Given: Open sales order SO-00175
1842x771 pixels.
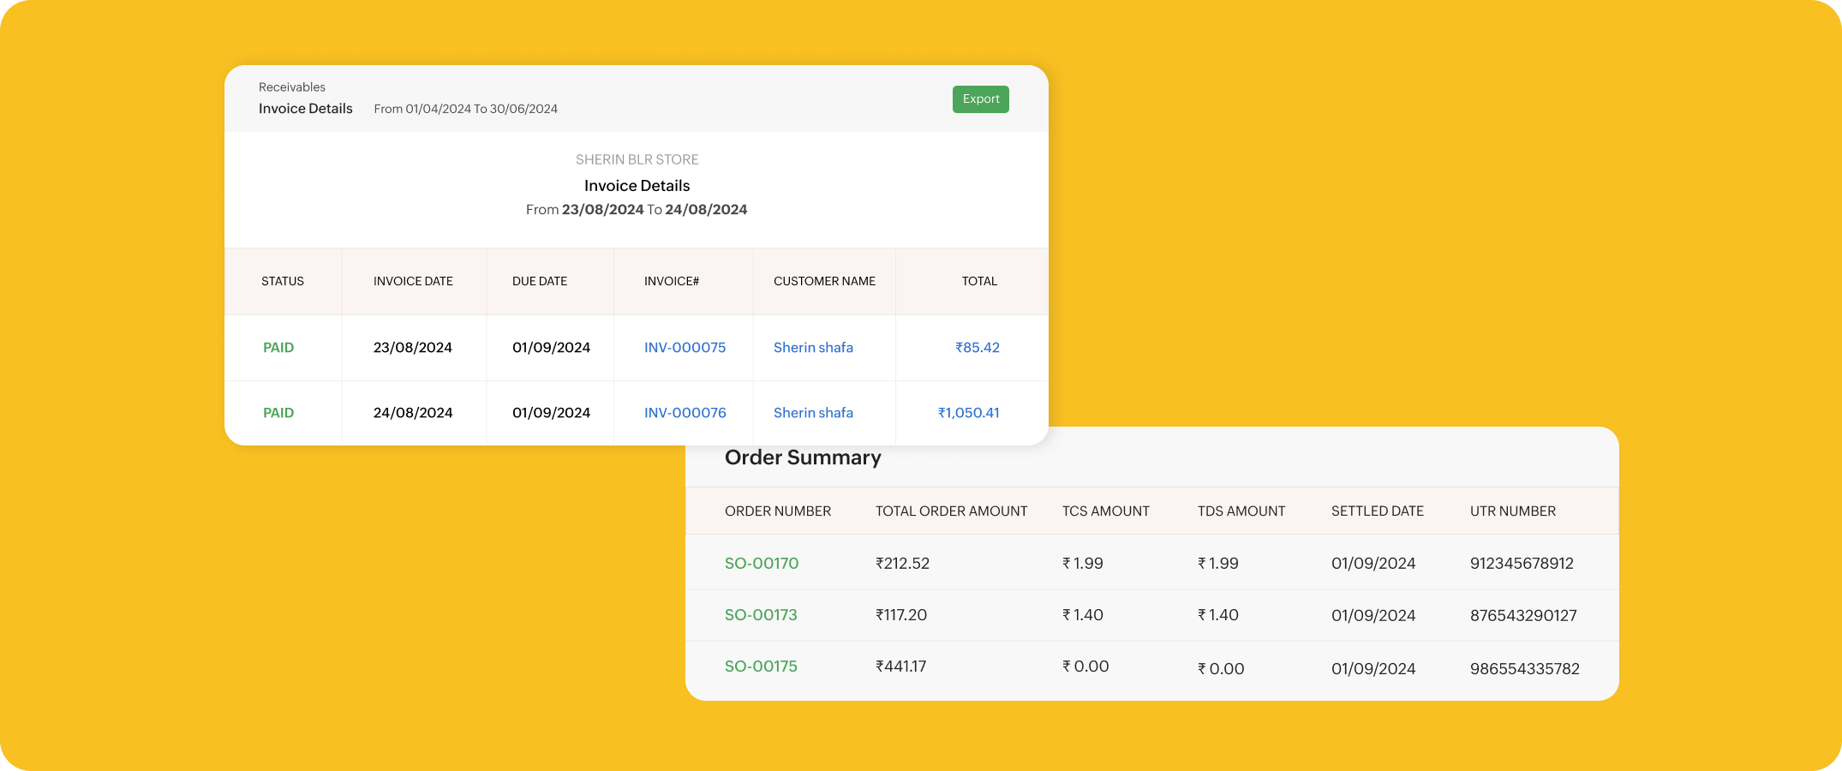Looking at the screenshot, I should tap(761, 666).
